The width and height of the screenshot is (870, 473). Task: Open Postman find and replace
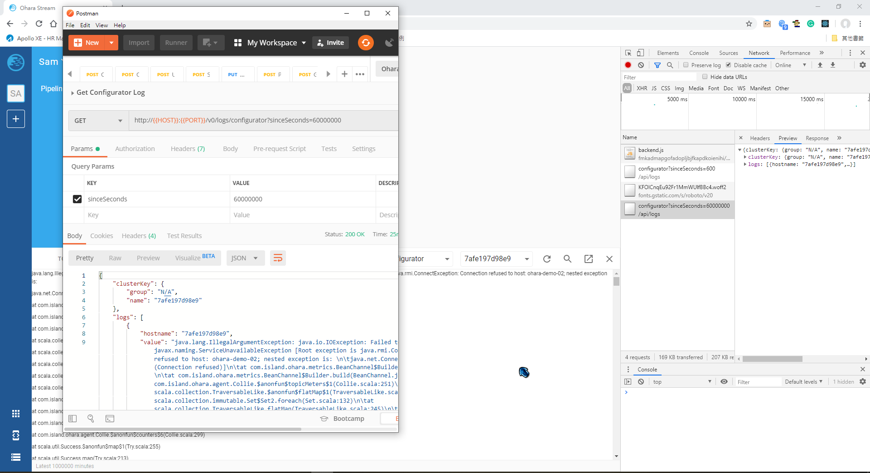click(x=91, y=419)
